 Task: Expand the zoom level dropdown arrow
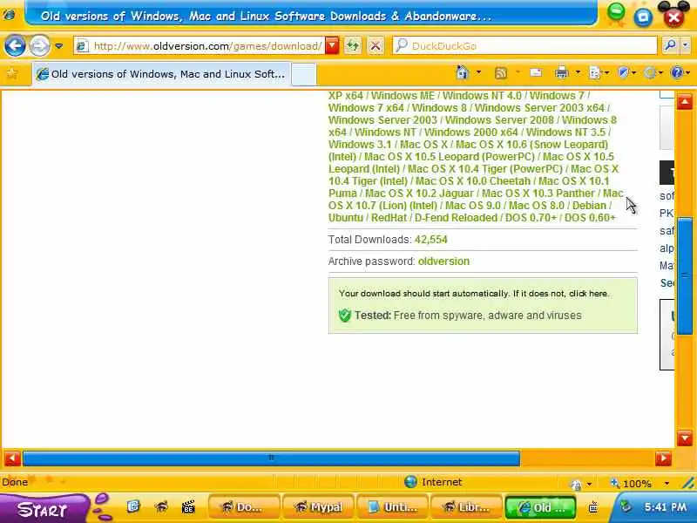tap(667, 484)
